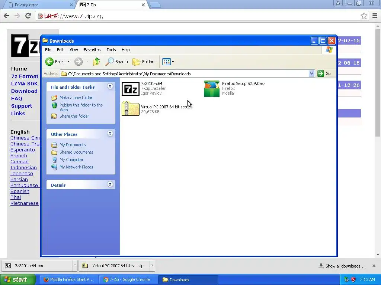Open the Edit menu
Viewport: 381px width, 285px height.
(60, 50)
